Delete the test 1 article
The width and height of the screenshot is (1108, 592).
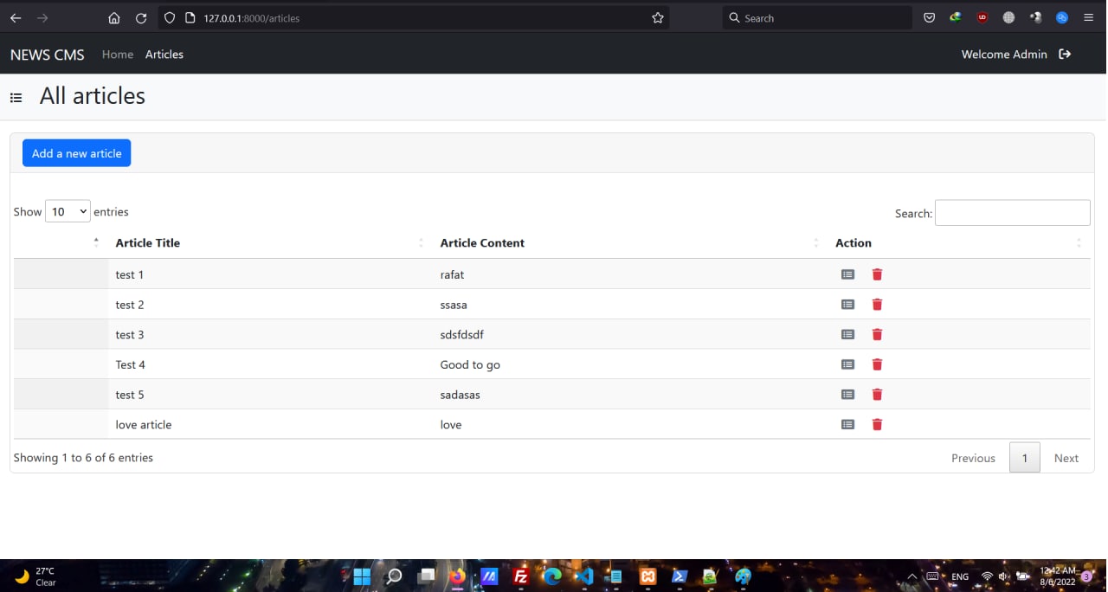877,274
